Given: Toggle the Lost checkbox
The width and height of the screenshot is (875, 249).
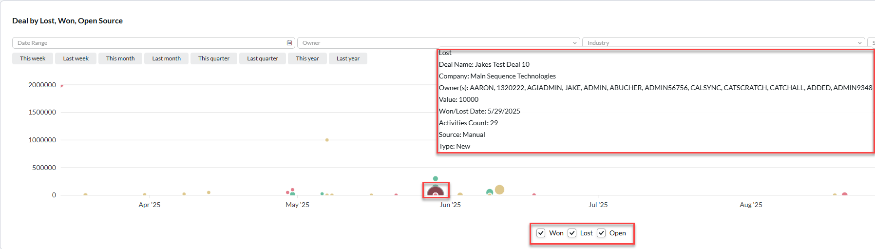Looking at the screenshot, I should [x=572, y=233].
